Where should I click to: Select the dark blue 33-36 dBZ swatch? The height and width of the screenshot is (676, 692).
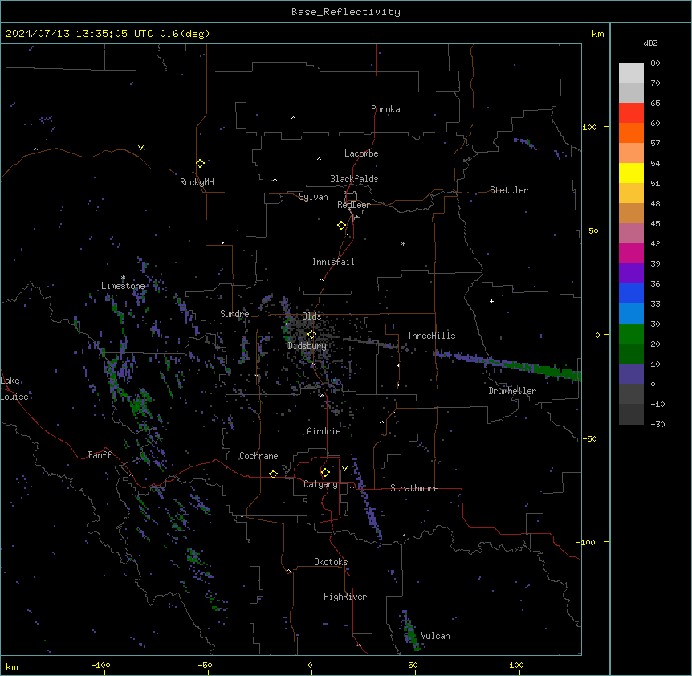tap(631, 293)
